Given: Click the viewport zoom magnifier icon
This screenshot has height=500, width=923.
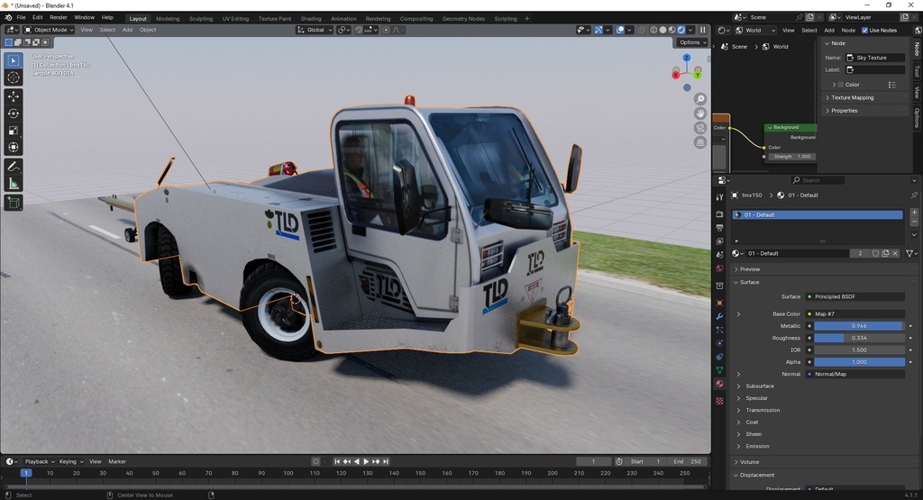Looking at the screenshot, I should click(700, 99).
